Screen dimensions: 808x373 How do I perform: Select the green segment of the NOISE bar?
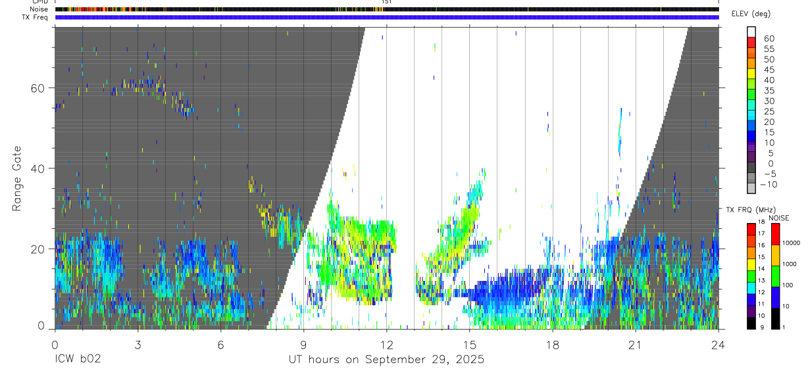(x=775, y=276)
